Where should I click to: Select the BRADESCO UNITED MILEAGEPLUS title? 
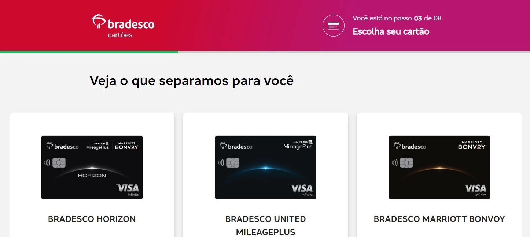click(266, 225)
